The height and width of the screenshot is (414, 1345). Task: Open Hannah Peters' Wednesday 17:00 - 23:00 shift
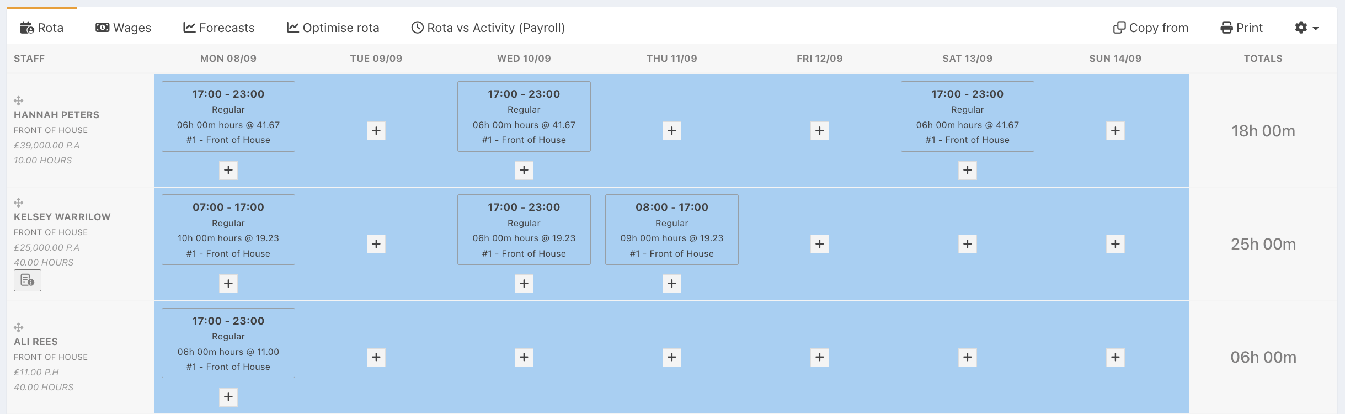coord(524,116)
